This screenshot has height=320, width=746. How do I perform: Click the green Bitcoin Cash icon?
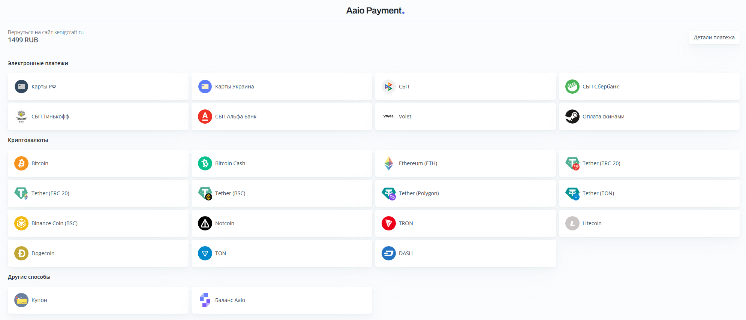pos(205,163)
